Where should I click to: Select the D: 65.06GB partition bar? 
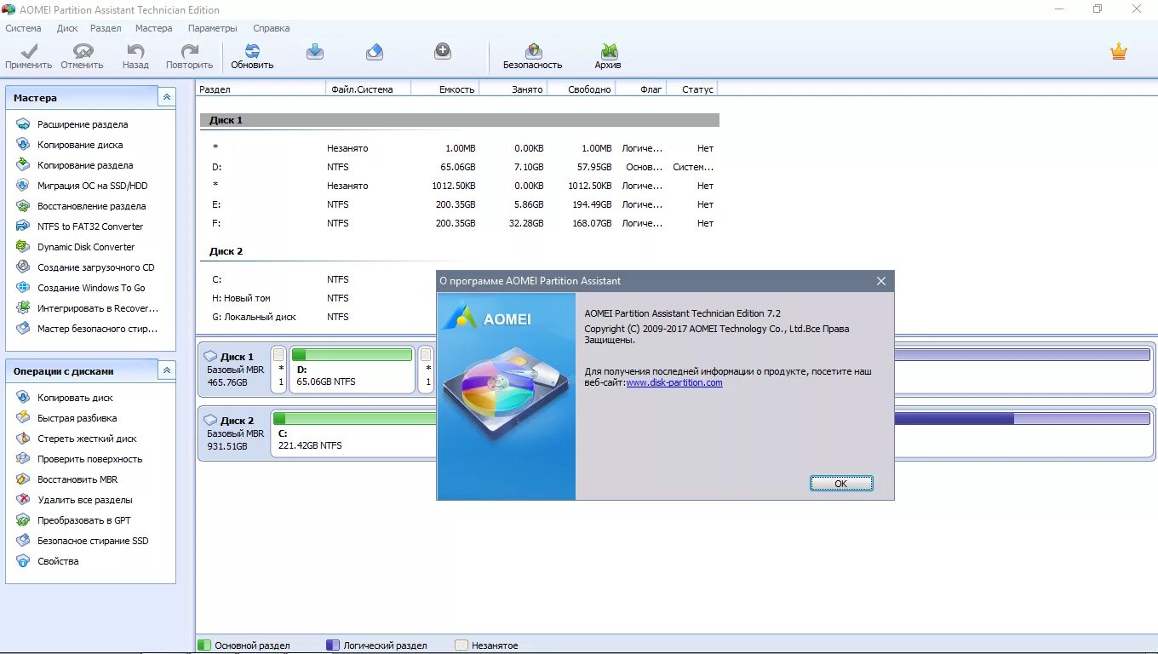(352, 370)
